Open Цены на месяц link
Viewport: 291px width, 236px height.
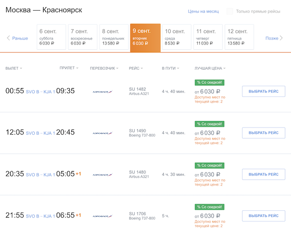pos(203,11)
